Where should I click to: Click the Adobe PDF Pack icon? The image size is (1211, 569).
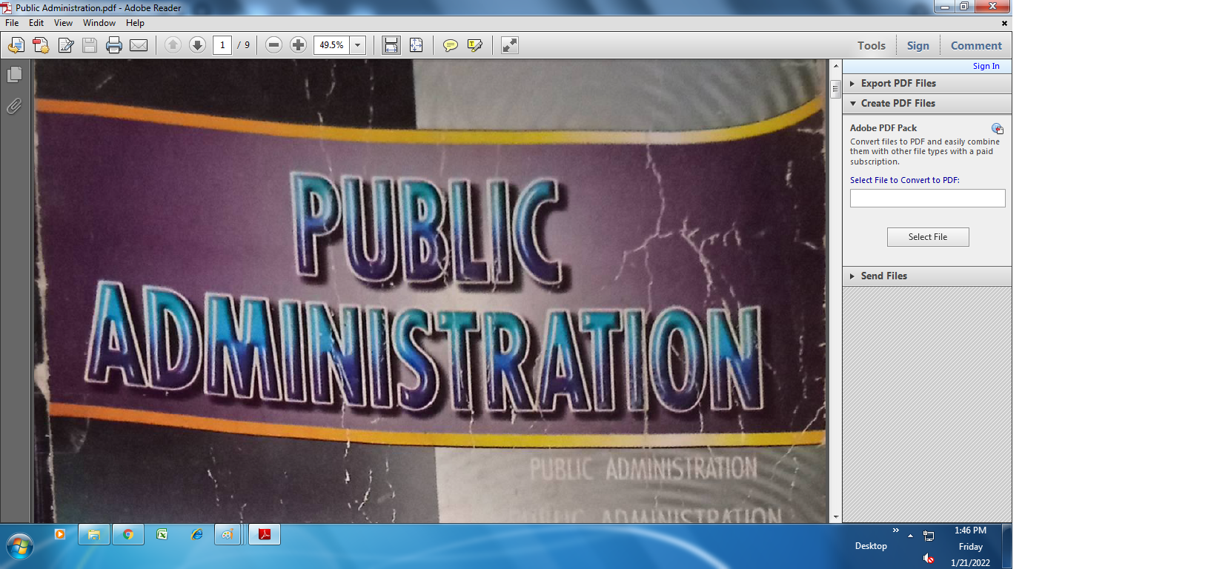(x=998, y=129)
